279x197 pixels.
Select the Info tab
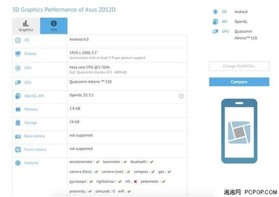pos(54,26)
